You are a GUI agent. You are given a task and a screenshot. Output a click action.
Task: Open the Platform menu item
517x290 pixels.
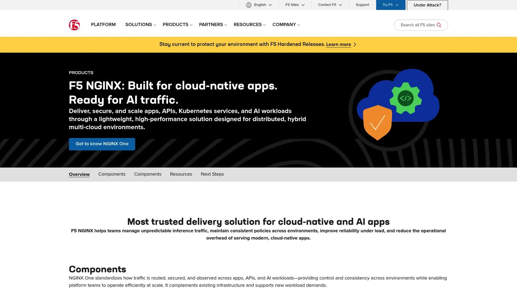(103, 25)
